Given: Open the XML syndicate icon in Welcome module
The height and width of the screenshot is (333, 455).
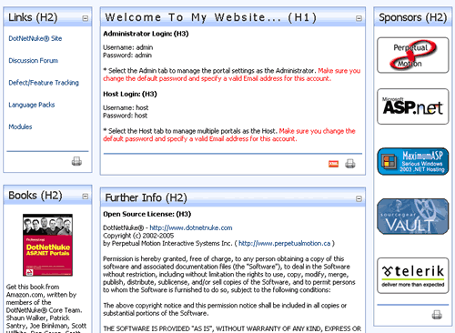Looking at the screenshot, I should [333, 164].
